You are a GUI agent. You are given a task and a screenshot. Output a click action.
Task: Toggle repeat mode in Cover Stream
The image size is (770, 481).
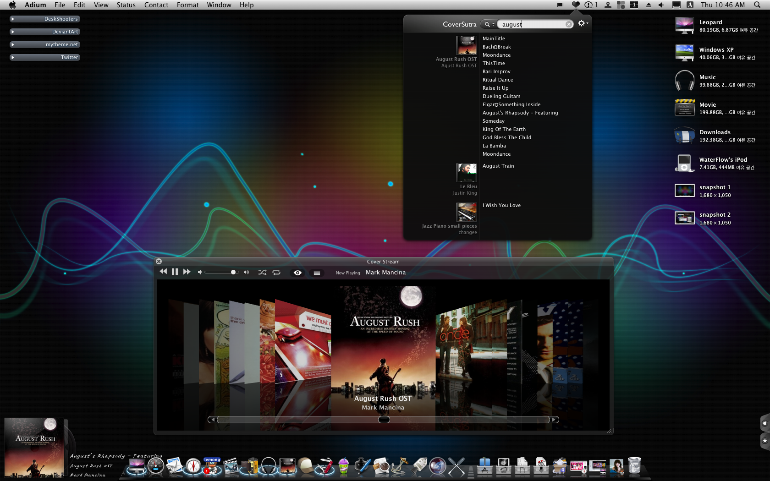coord(276,272)
